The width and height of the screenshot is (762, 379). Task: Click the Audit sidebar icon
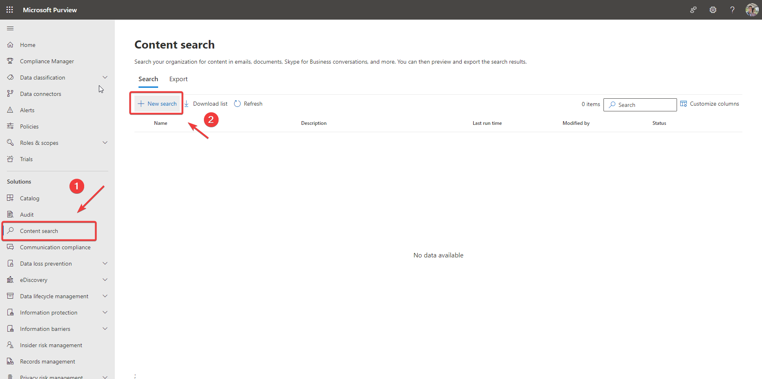(11, 215)
